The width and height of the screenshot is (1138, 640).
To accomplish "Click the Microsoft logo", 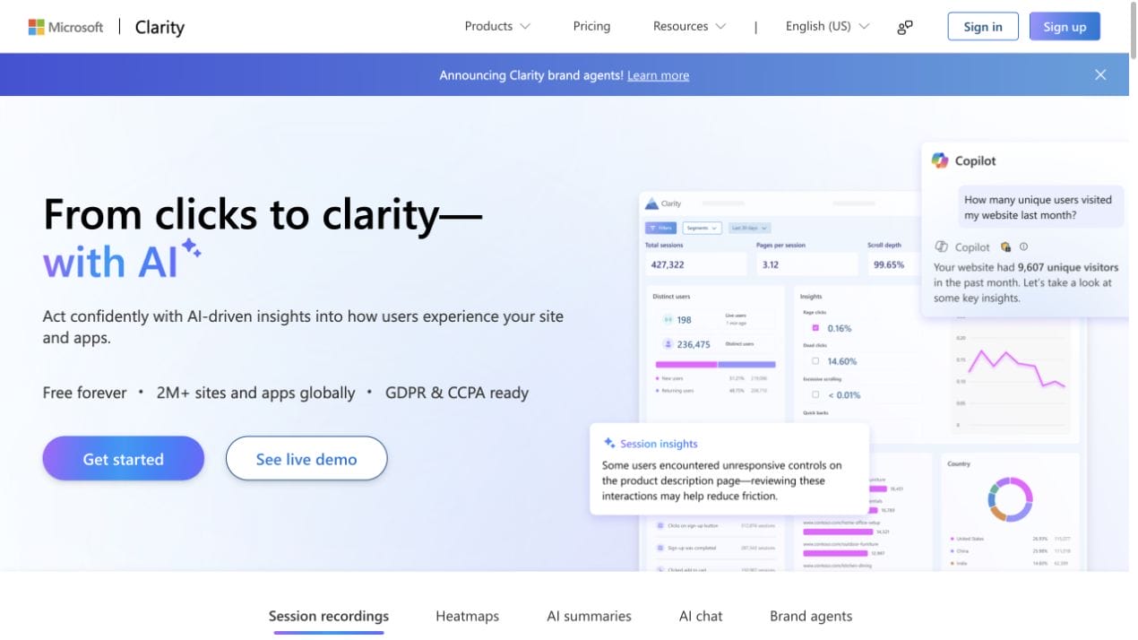I will pyautogui.click(x=65, y=27).
